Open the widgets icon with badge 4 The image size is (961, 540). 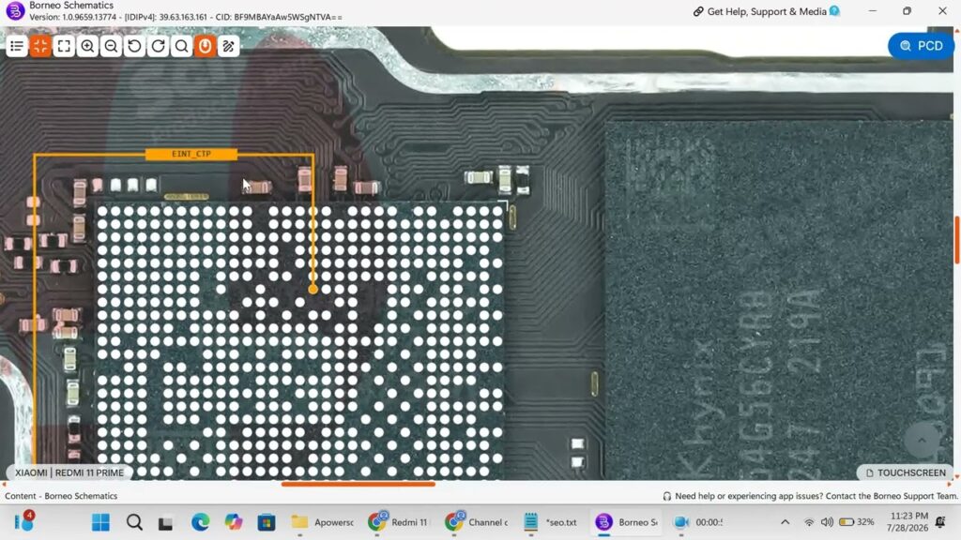[x=23, y=521]
